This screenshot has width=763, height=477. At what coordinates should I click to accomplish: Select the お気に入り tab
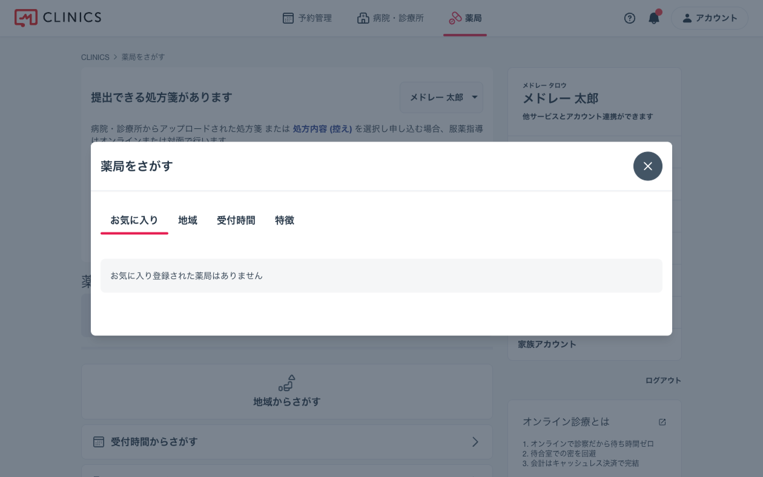coord(134,220)
